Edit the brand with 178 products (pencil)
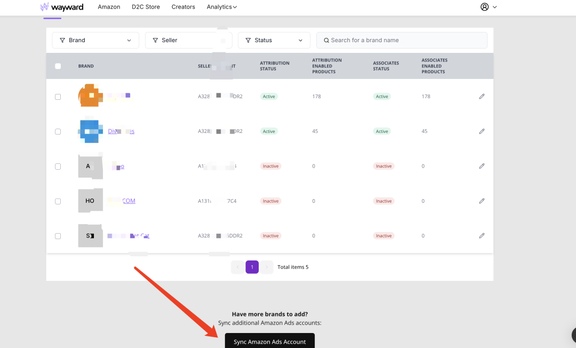Viewport: 576px width, 348px height. point(482,96)
